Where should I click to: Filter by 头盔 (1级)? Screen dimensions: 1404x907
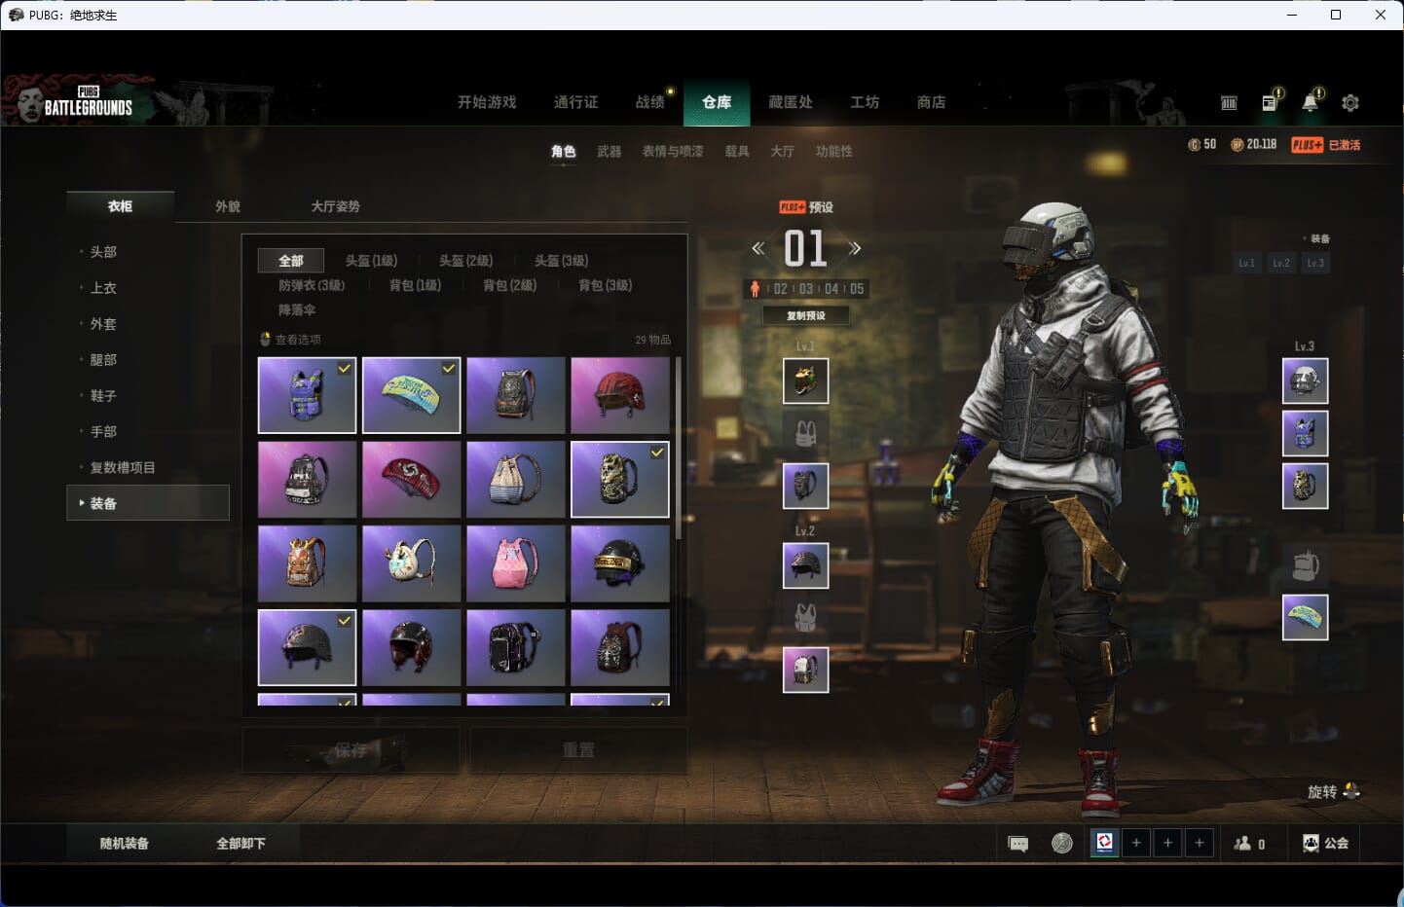(x=371, y=261)
